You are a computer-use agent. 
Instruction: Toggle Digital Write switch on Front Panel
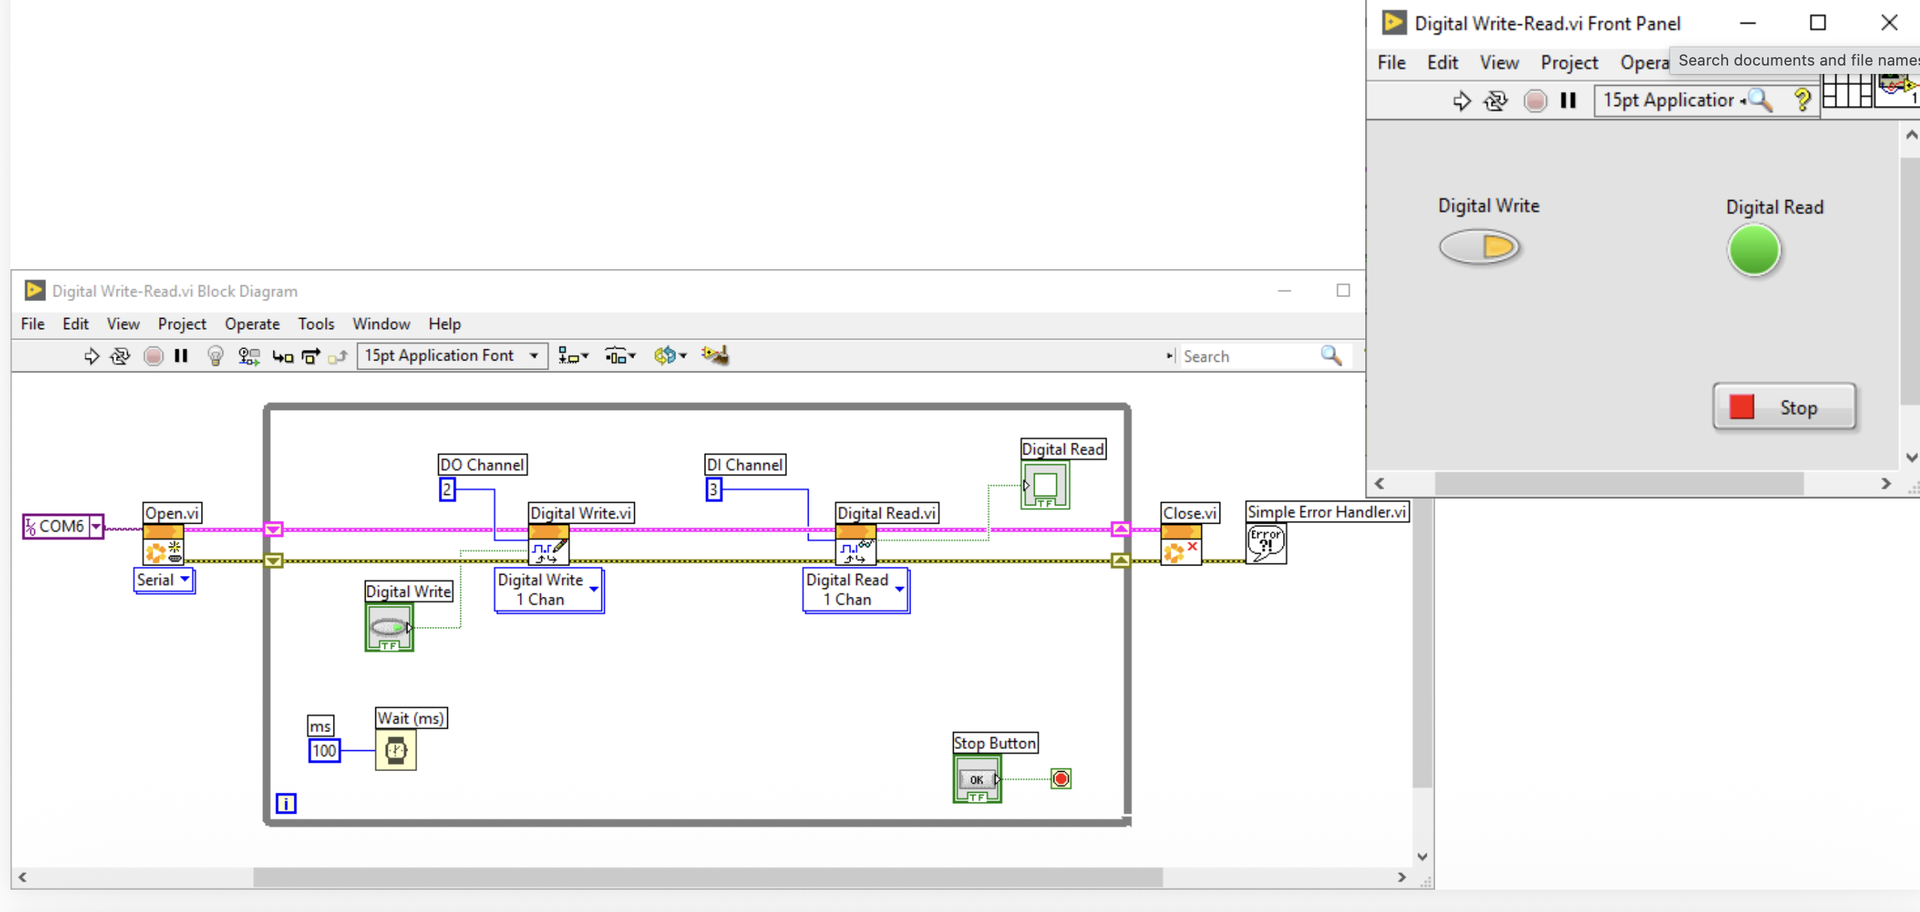pyautogui.click(x=1480, y=247)
